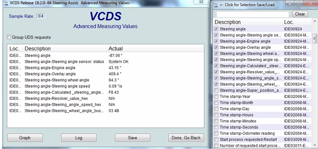Select Steering_wheel_angle_bus 03 4B row
This screenshot has height=149, width=318.
(105, 111)
